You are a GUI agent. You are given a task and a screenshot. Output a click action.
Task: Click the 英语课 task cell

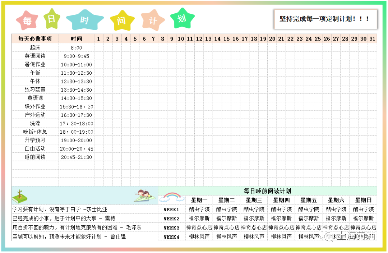point(35,98)
